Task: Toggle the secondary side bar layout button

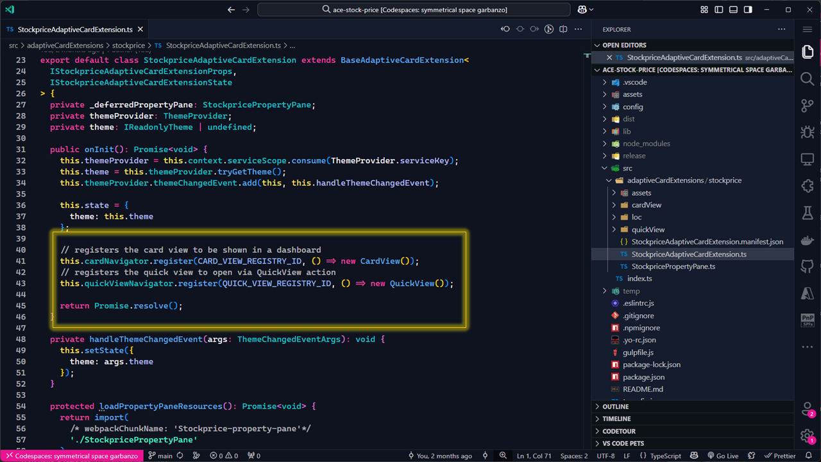Action: coord(748,10)
